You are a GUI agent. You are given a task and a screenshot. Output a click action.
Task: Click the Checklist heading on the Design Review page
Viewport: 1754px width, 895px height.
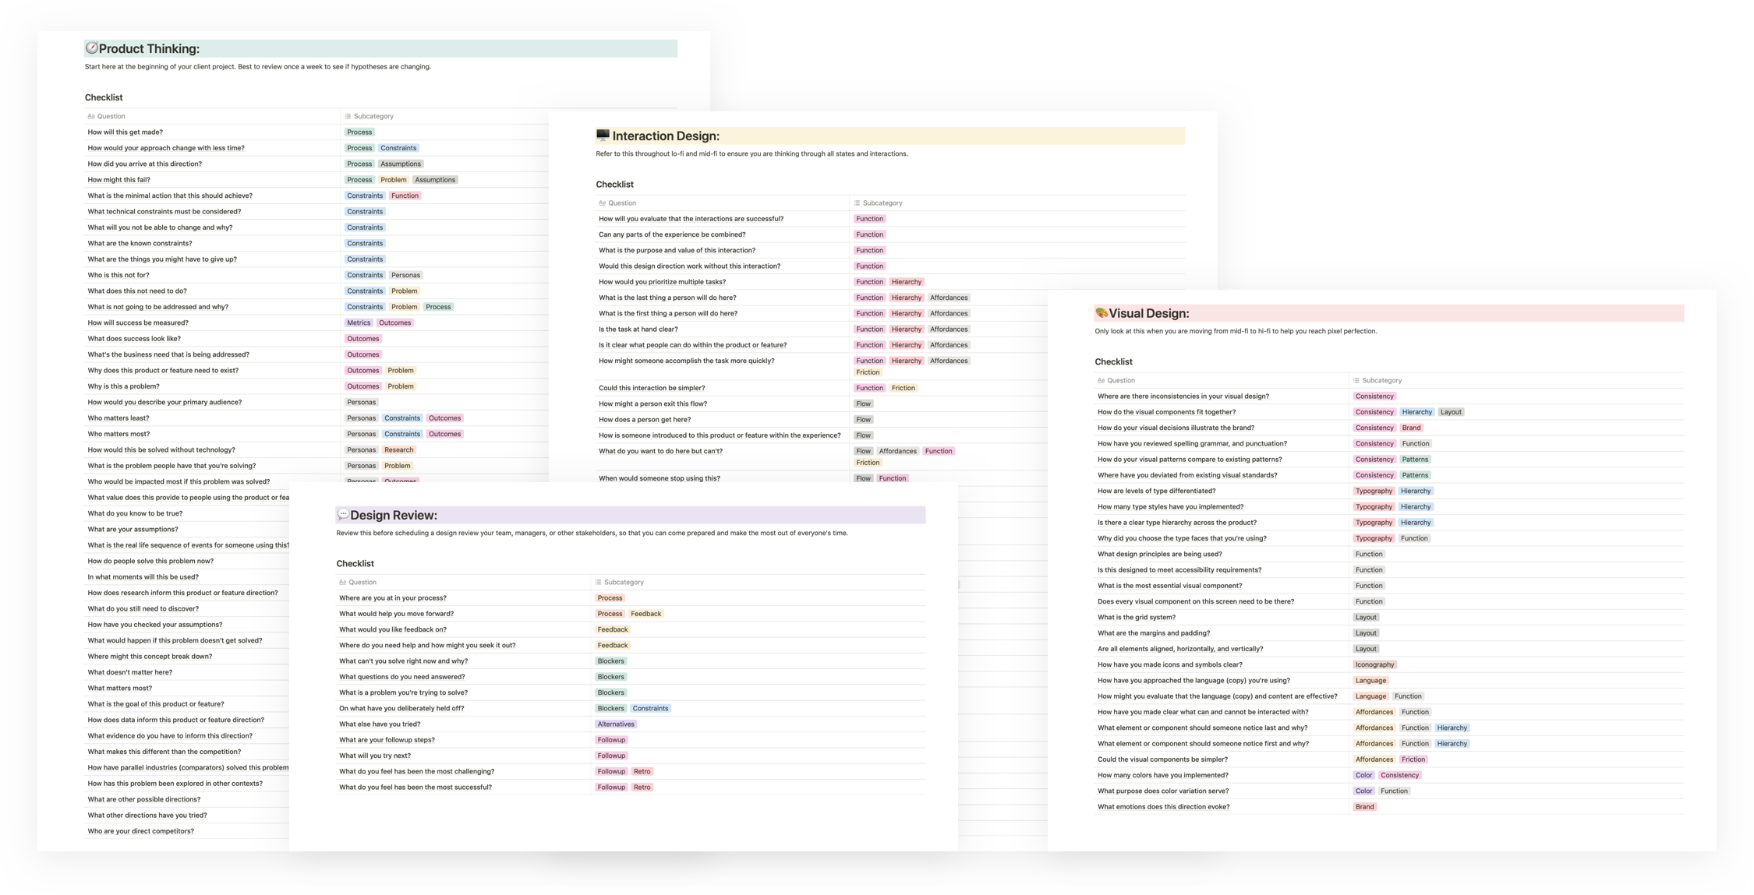[355, 564]
